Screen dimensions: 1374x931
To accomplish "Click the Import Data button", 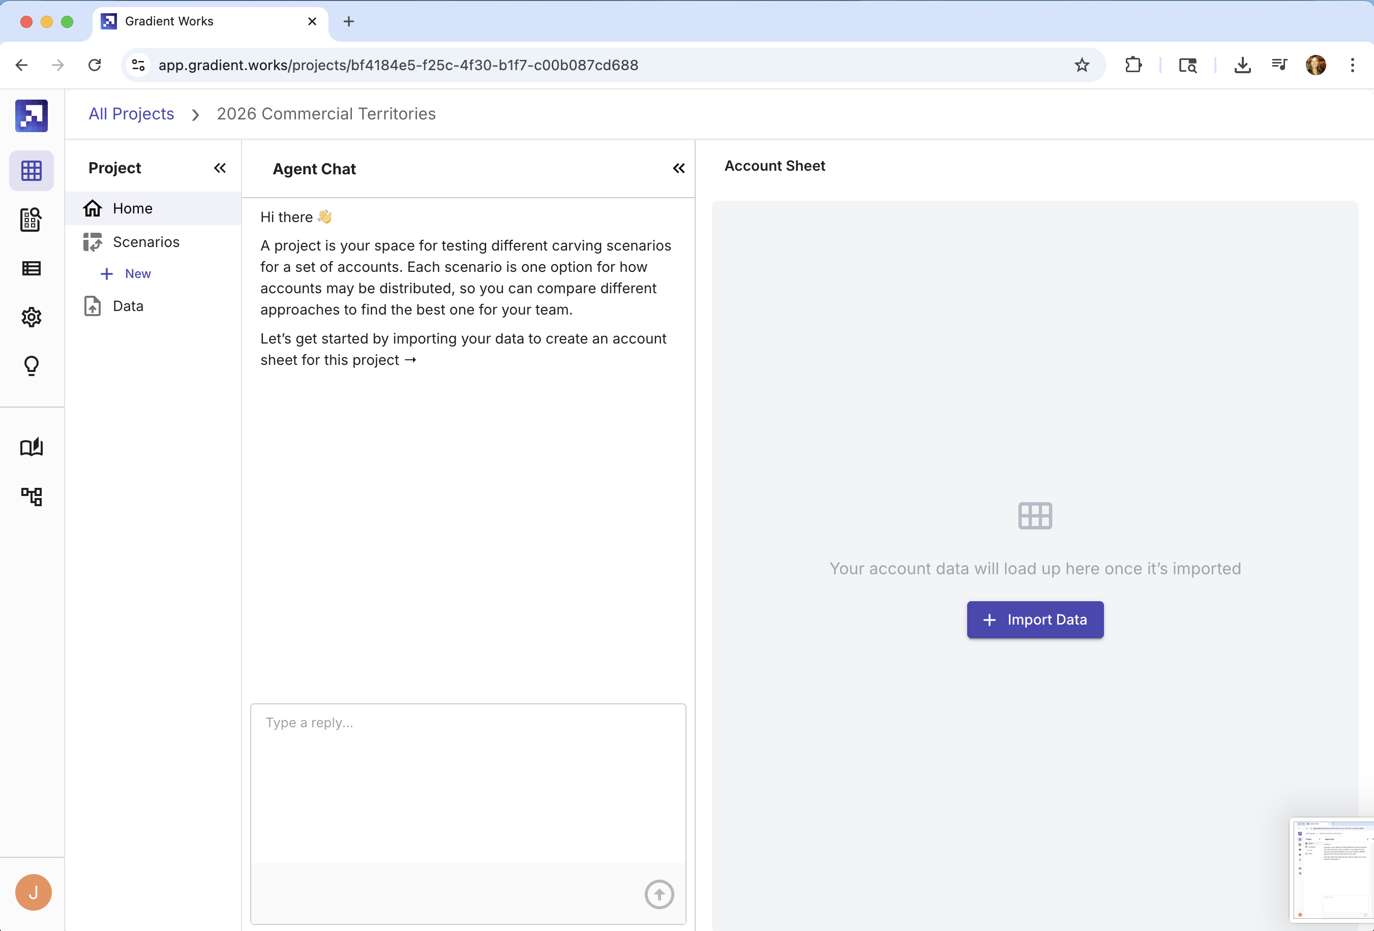I will coord(1035,619).
